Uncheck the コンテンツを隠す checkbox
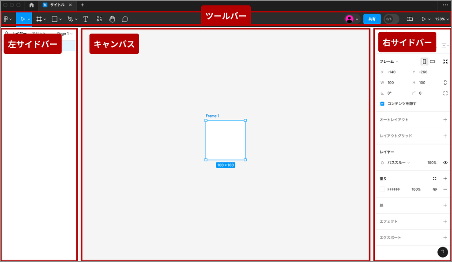 [x=382, y=104]
